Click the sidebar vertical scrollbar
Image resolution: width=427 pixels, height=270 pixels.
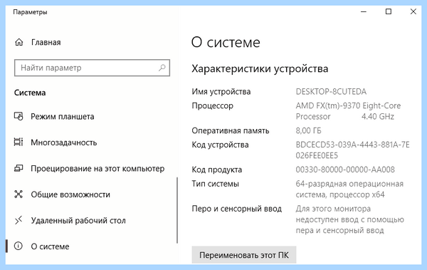[x=177, y=210]
